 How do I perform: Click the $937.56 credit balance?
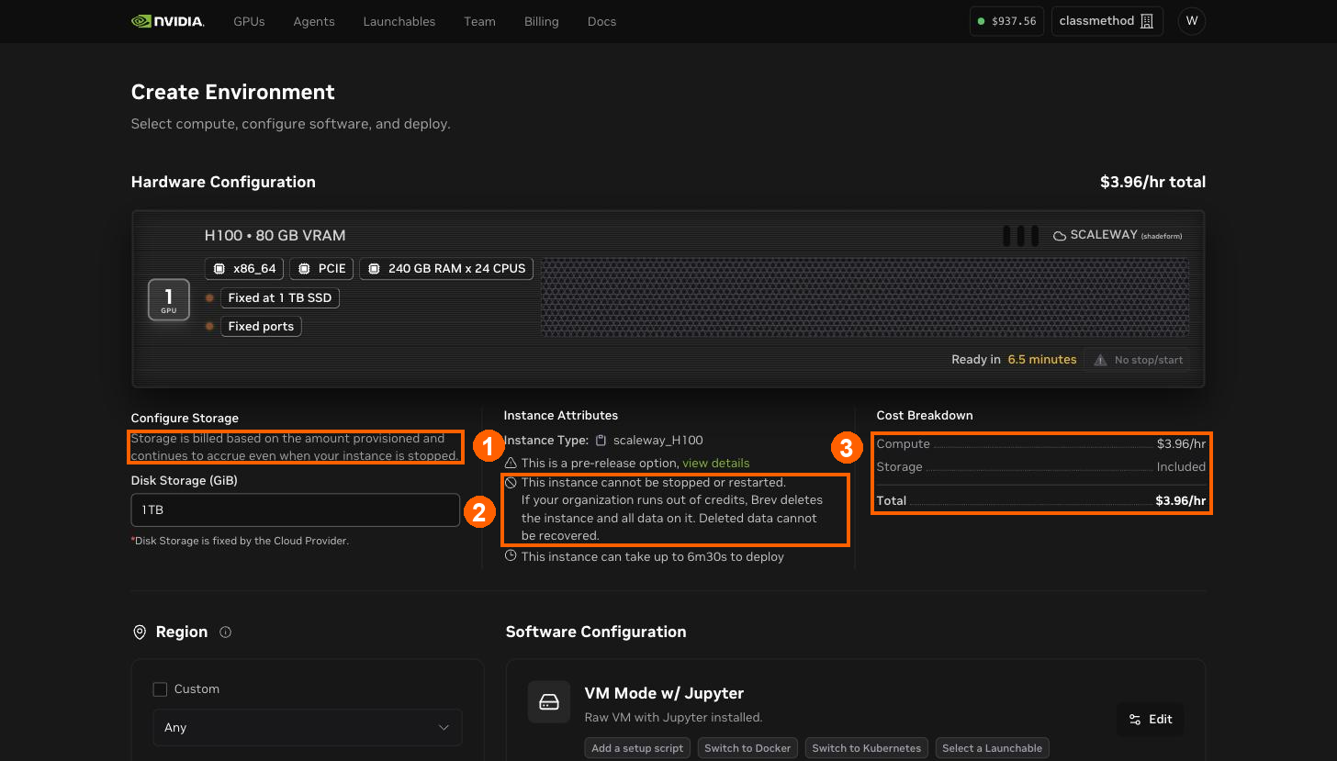pyautogui.click(x=1006, y=21)
